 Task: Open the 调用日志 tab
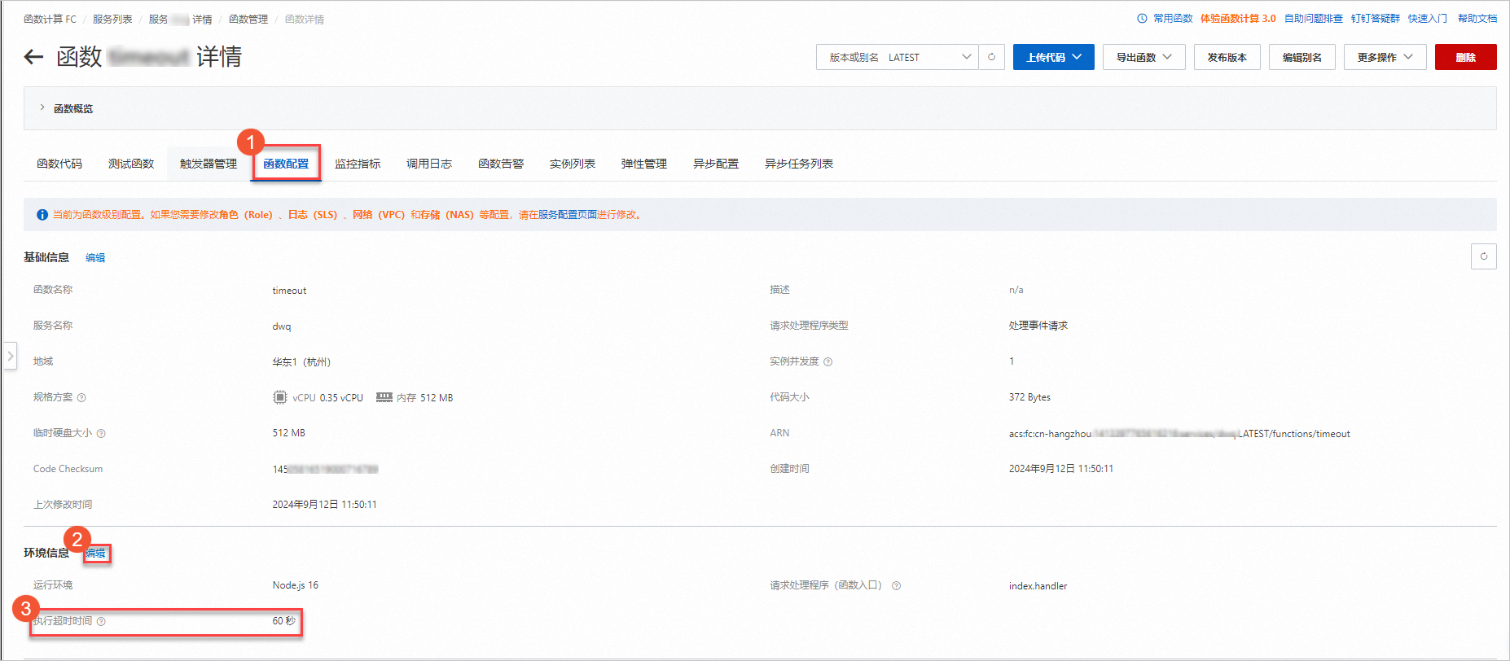tap(429, 164)
